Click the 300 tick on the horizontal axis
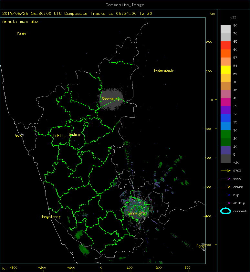This screenshot has height=272, width=250. [187, 268]
